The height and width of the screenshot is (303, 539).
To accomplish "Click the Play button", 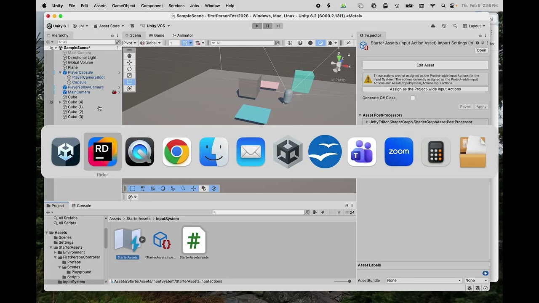I will click(x=257, y=26).
